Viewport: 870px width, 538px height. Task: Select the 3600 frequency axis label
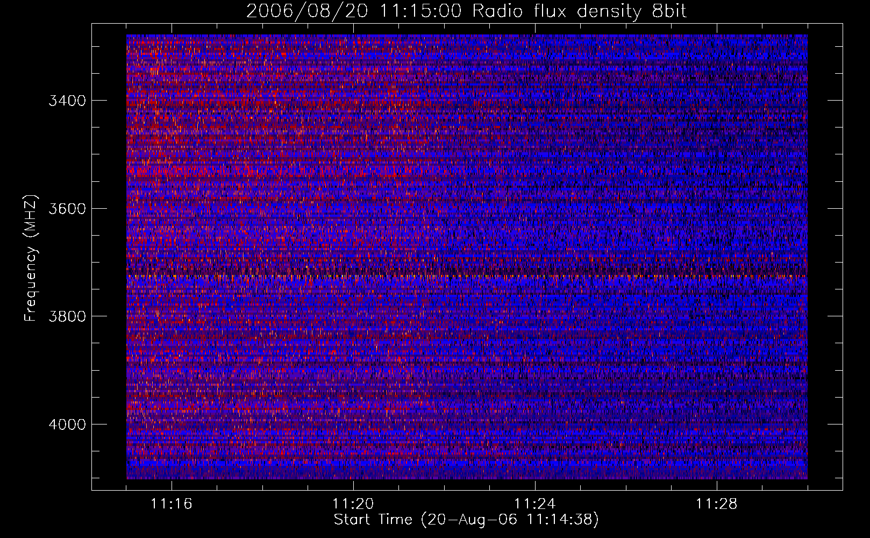(67, 209)
